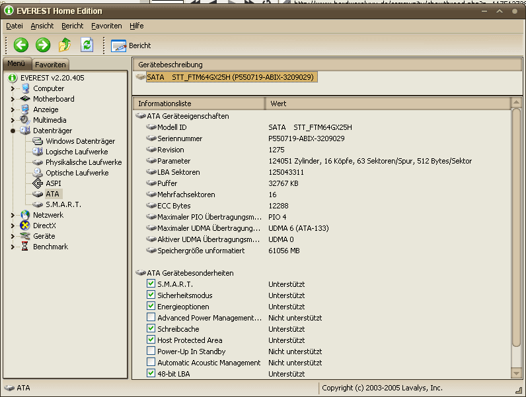Select the Benchmark hourglass icon
526x397 pixels.
[x=25, y=247]
